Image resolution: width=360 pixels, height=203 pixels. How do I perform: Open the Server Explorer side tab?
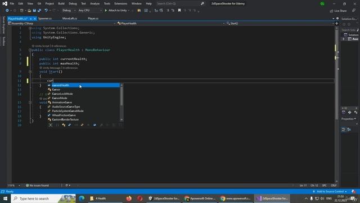pos(3,25)
